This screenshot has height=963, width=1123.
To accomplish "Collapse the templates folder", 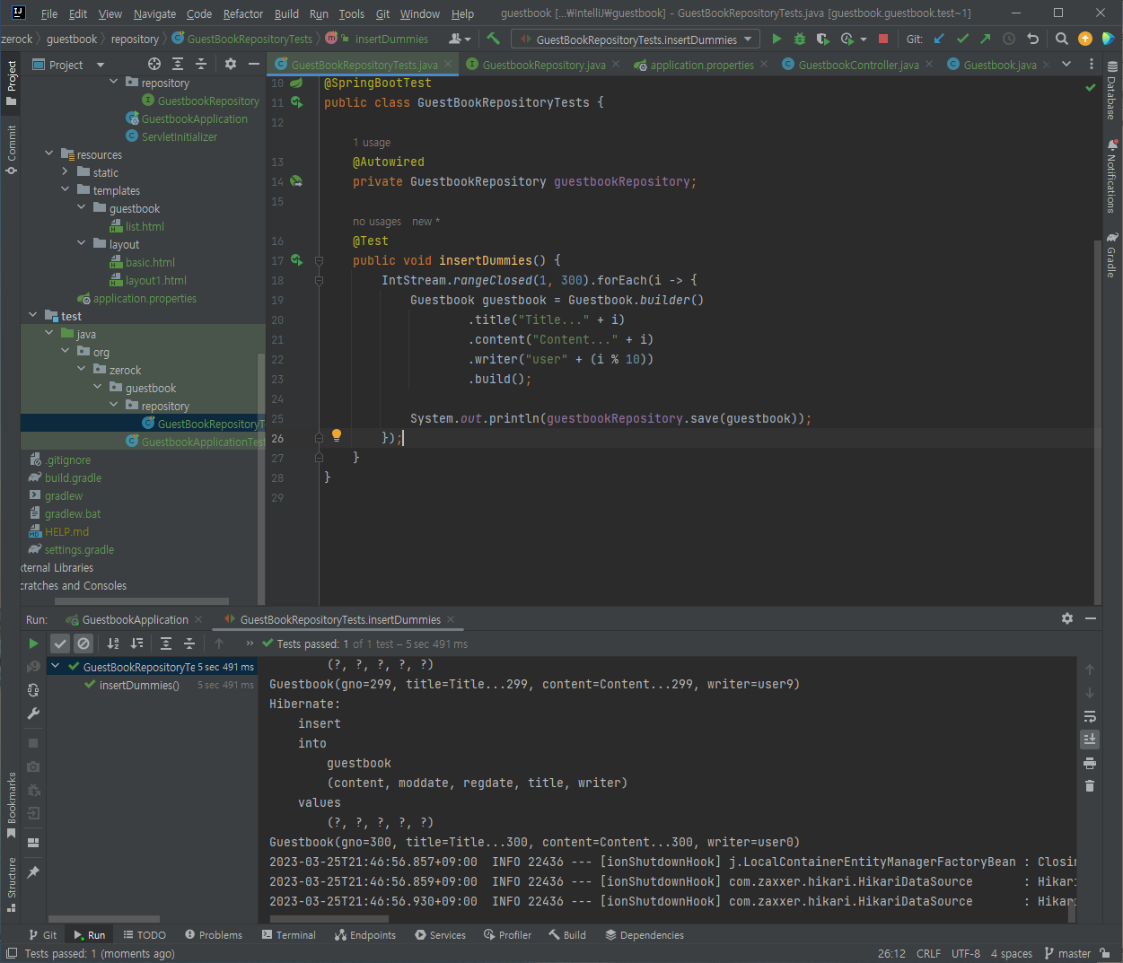I will click(x=66, y=190).
